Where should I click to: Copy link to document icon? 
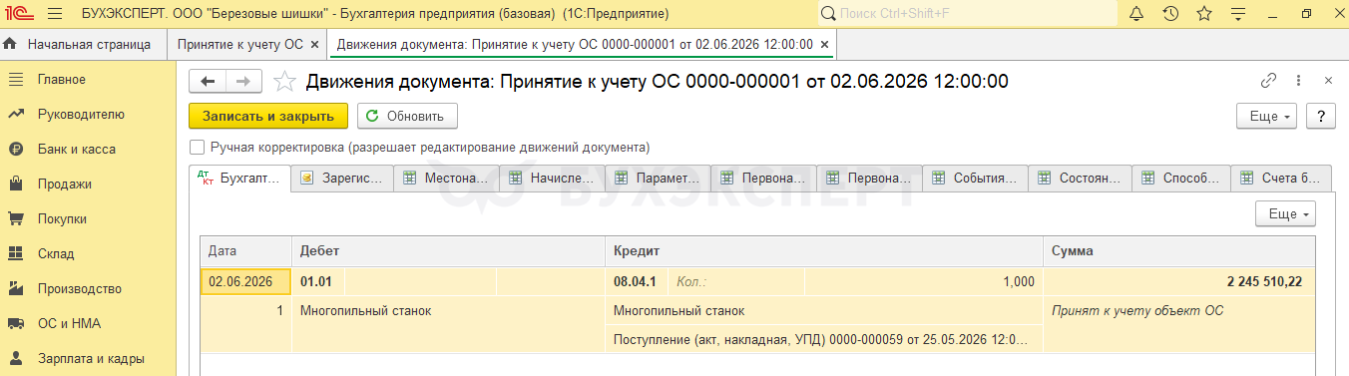point(1269,81)
